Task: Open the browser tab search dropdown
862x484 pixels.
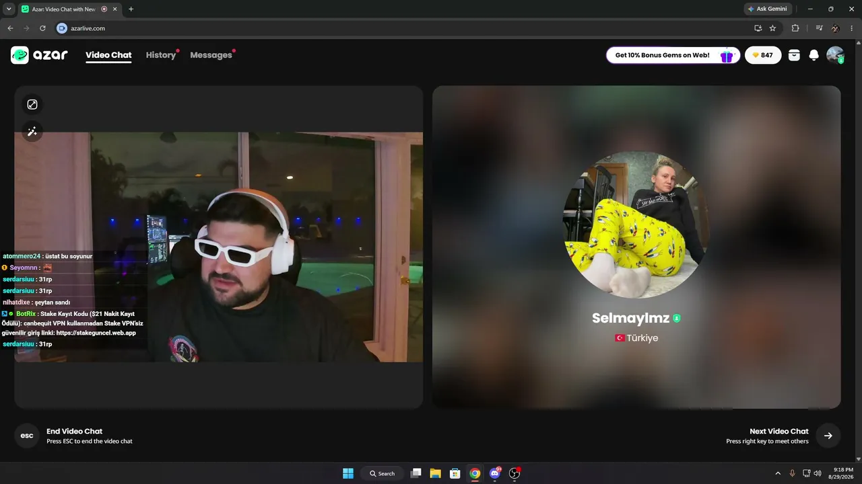Action: tap(9, 9)
